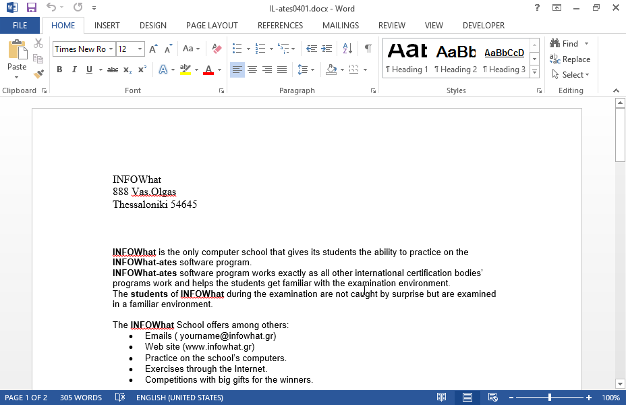Justify the paragraph text
626x405 pixels.
(282, 70)
